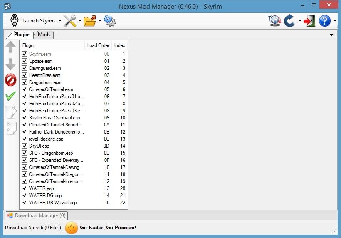Select the Skyrim.esm plugin row
This screenshot has height=238, width=341.
coord(74,54)
